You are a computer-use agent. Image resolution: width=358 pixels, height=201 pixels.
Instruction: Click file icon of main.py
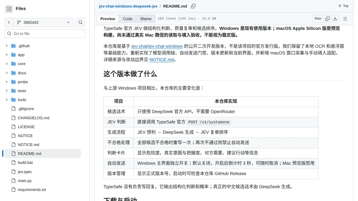pyautogui.click(x=13, y=181)
